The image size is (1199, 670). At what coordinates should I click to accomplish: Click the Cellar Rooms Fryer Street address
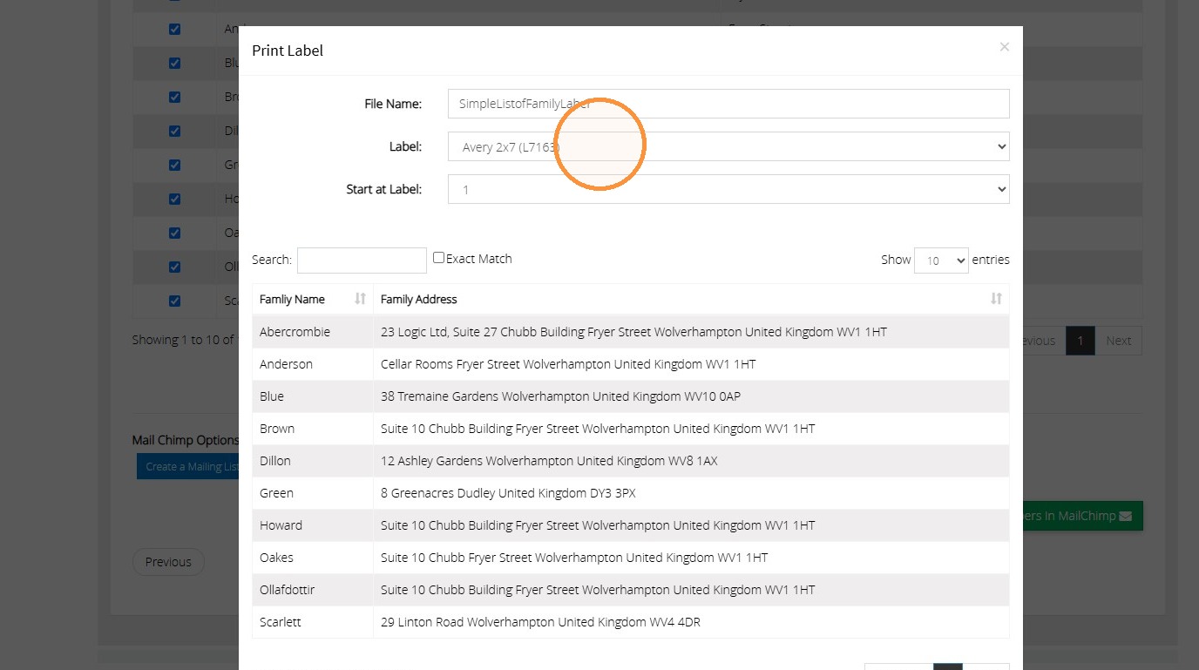tap(691, 364)
